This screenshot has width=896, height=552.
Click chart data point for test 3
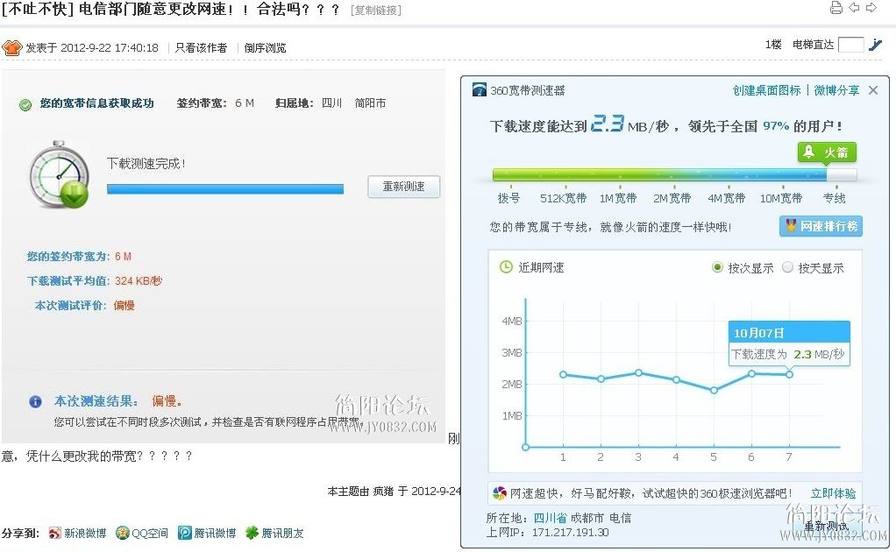click(x=639, y=372)
